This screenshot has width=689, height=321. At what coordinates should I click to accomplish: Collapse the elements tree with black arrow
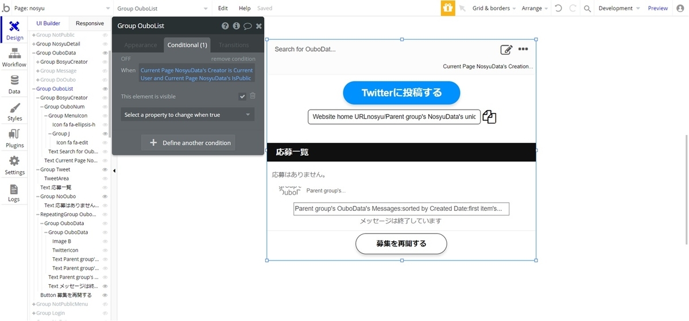tap(114, 171)
